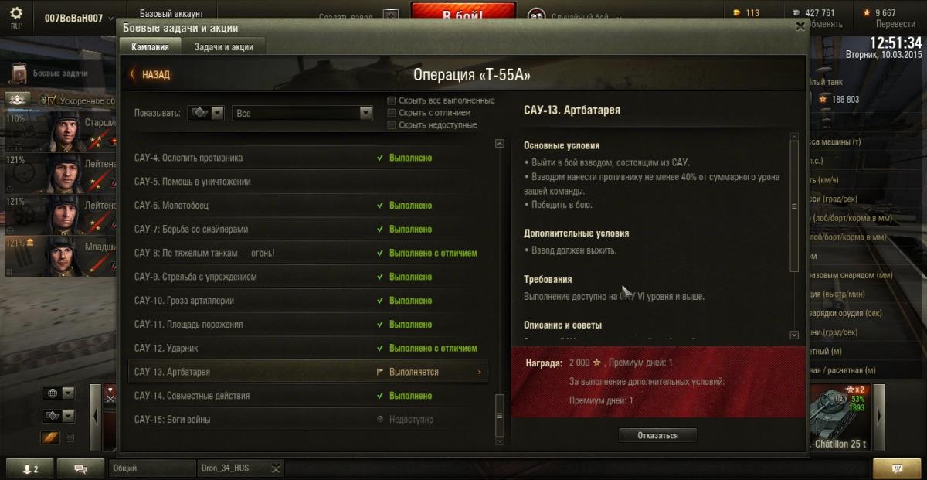Image resolution: width=927 pixels, height=480 pixels.
Task: Select the Кампания tab
Action: 150,47
